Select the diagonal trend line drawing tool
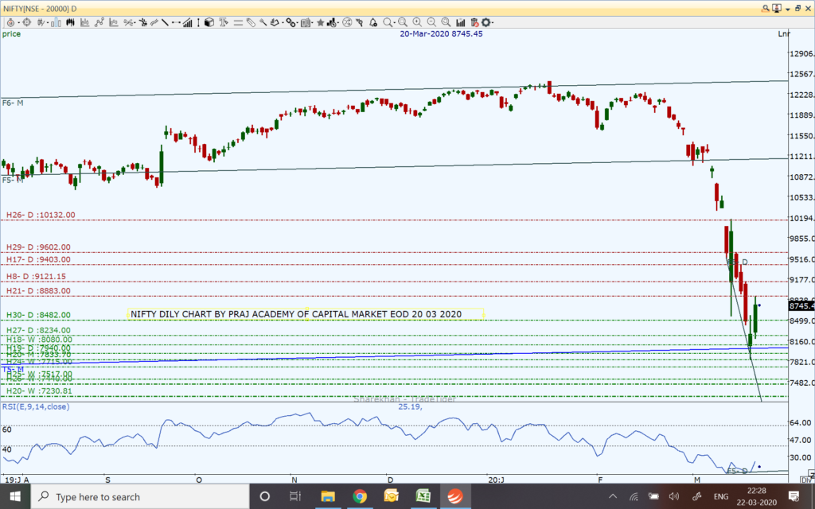Image resolution: width=815 pixels, height=509 pixels. click(166, 22)
